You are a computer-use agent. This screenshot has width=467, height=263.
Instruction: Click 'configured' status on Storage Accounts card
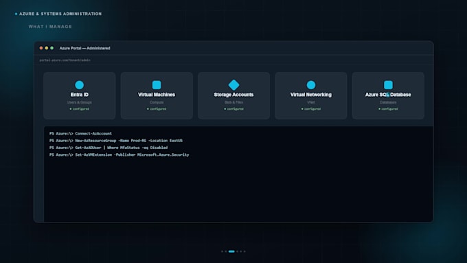233,109
